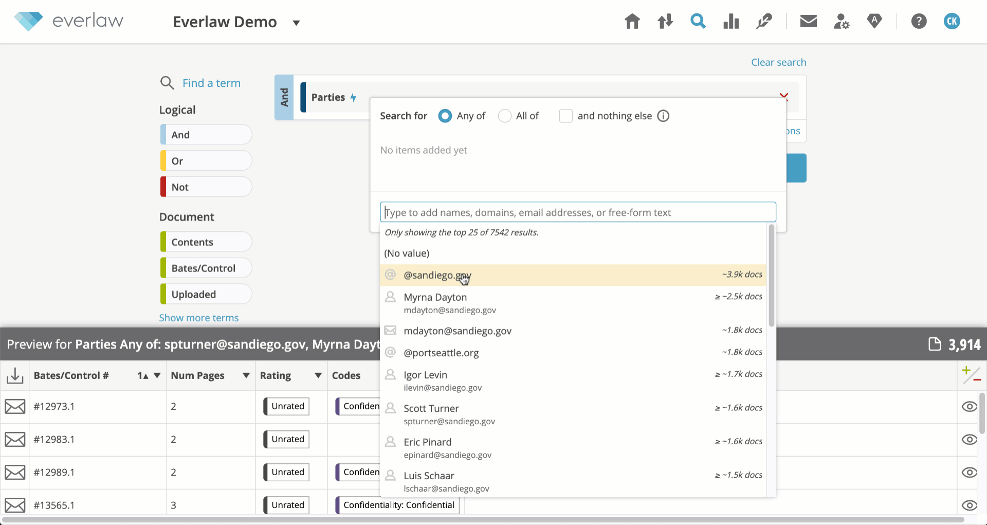
Task: Add the Or logical term
Action: [x=206, y=161]
